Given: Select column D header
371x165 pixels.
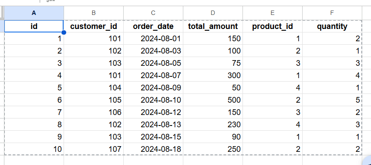Looking at the screenshot, I should (213, 13).
